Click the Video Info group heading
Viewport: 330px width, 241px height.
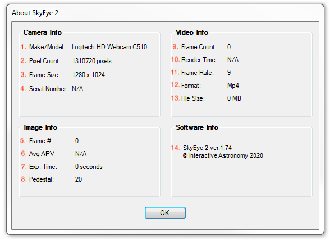(192, 32)
